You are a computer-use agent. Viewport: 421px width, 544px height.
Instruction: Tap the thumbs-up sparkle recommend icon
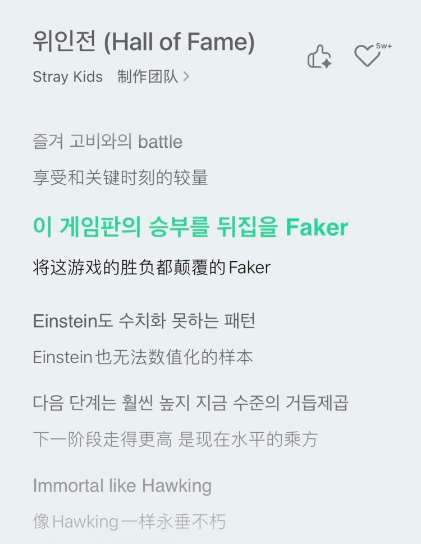(x=319, y=57)
